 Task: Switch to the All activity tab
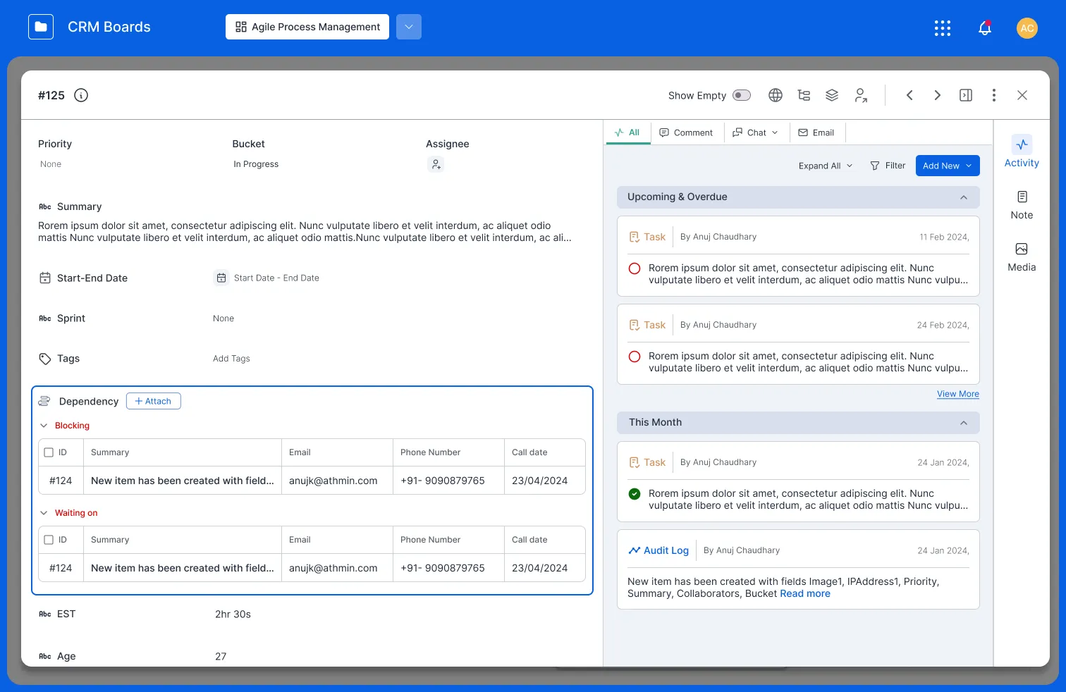click(627, 132)
